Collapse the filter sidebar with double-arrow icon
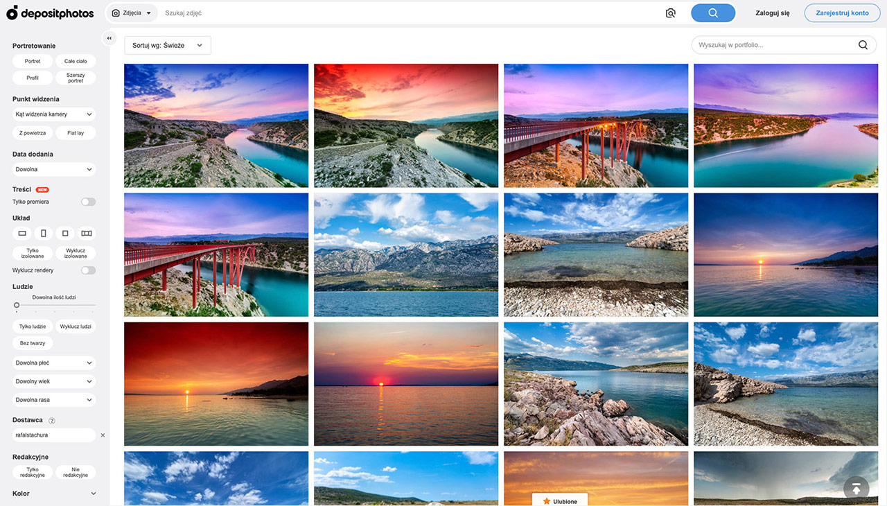The width and height of the screenshot is (887, 506). (109, 39)
